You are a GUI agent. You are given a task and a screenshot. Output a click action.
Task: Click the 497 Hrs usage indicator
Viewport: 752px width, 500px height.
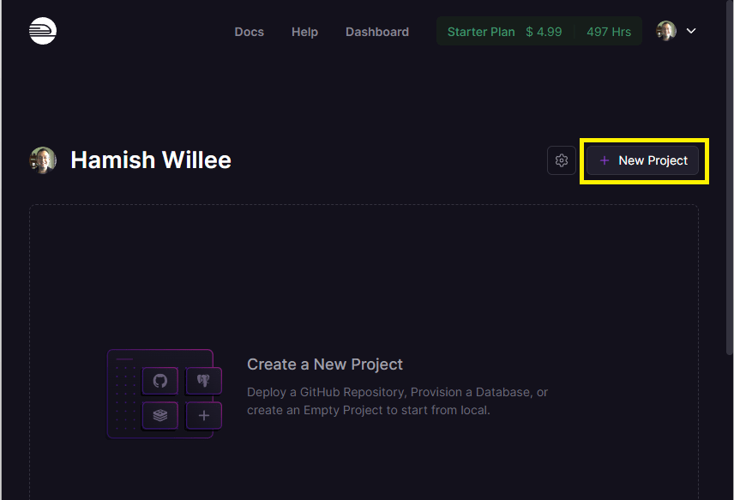608,31
